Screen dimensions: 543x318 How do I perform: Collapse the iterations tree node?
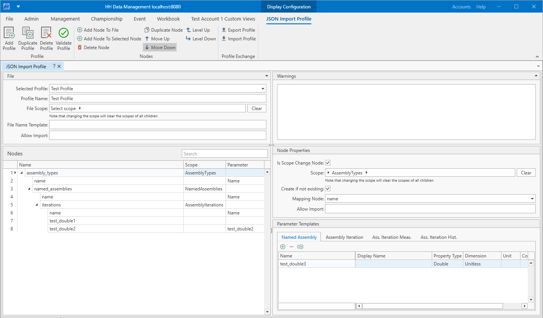click(x=37, y=205)
